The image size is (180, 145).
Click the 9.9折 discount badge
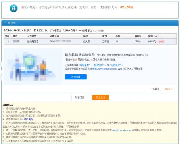tap(161, 42)
